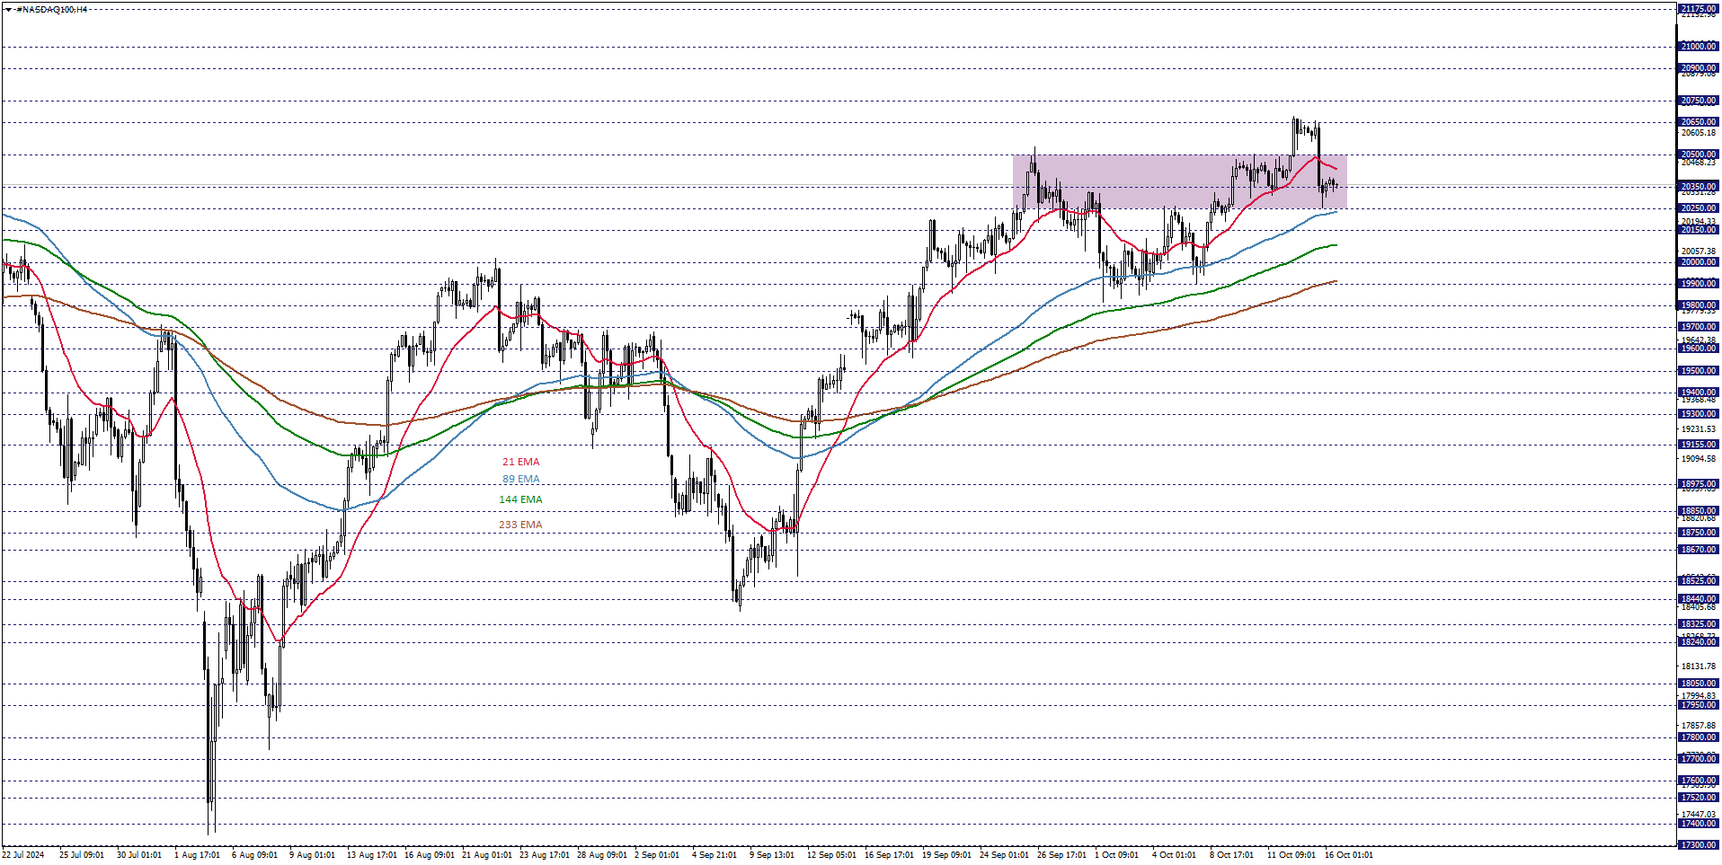Click the 4 Sep 21:01 time label
Viewport: 1722px width, 865px height.
tap(715, 855)
